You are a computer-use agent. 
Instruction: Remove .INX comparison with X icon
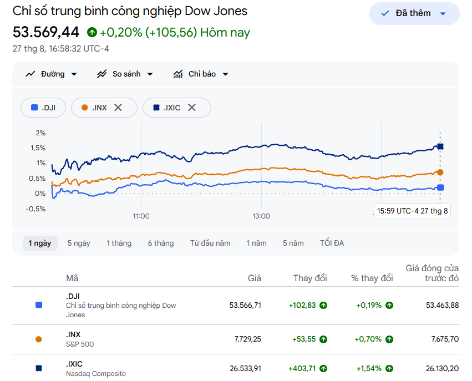[x=118, y=108]
